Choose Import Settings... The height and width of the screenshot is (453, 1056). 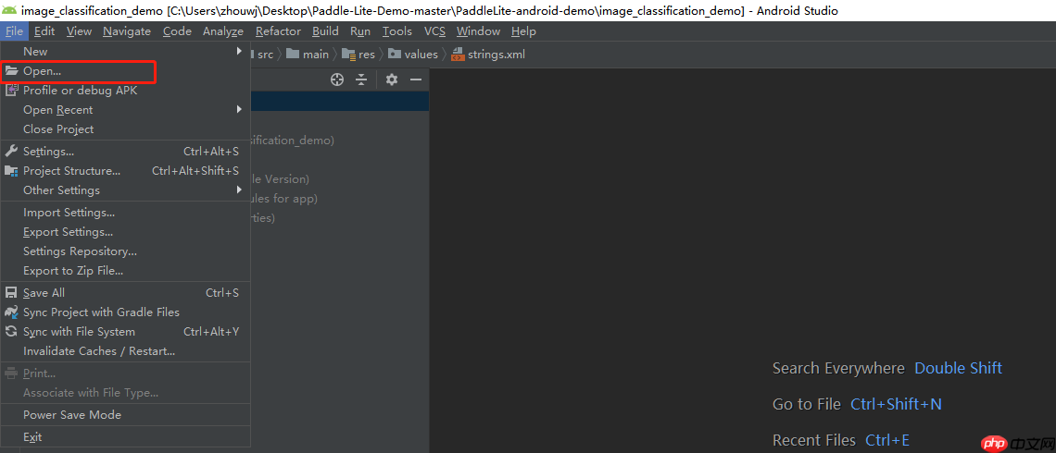(x=125, y=213)
